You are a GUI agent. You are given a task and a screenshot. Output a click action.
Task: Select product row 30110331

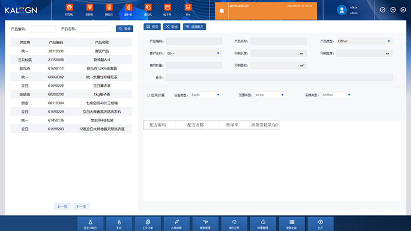(x=71, y=51)
